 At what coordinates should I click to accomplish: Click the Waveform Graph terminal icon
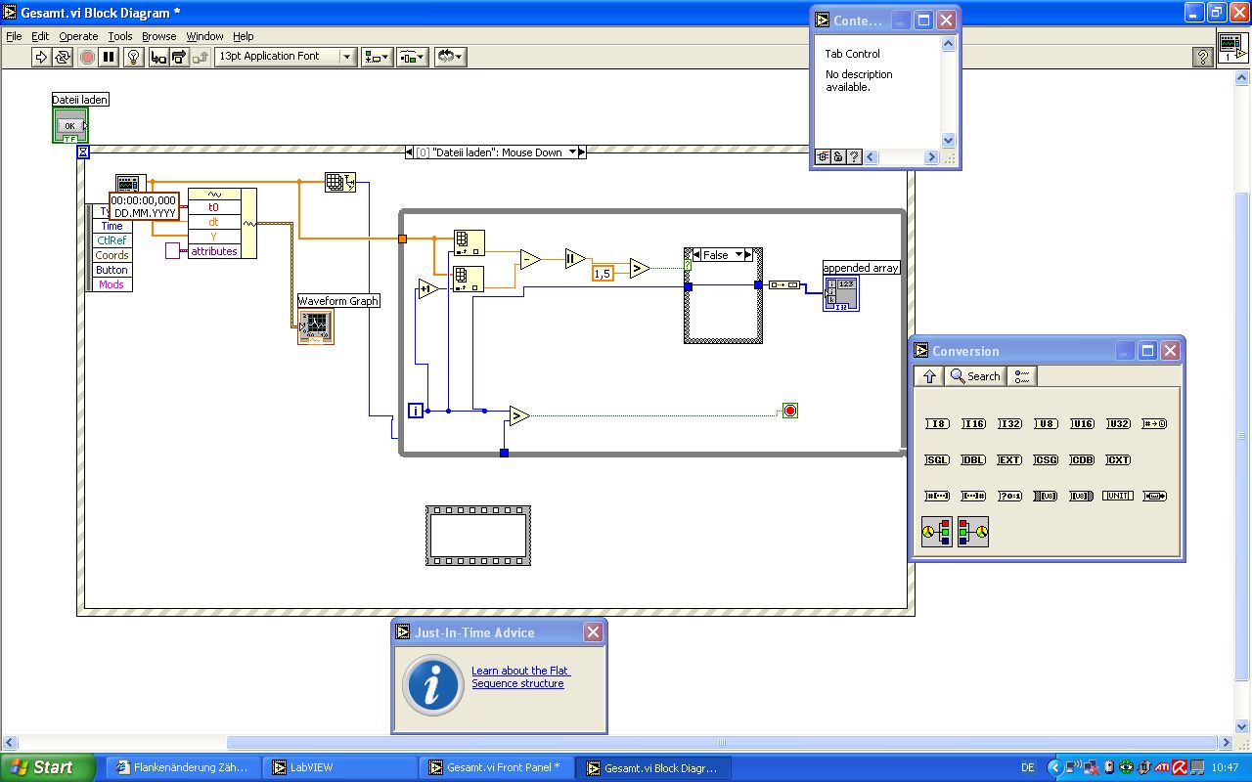coord(315,328)
